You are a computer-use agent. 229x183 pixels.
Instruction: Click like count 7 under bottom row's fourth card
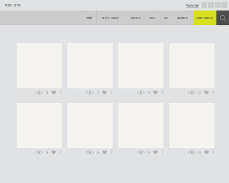click(213, 152)
